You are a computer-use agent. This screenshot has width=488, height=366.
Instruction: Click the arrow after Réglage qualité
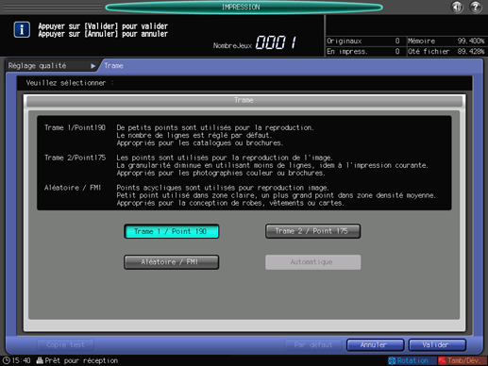(x=93, y=66)
